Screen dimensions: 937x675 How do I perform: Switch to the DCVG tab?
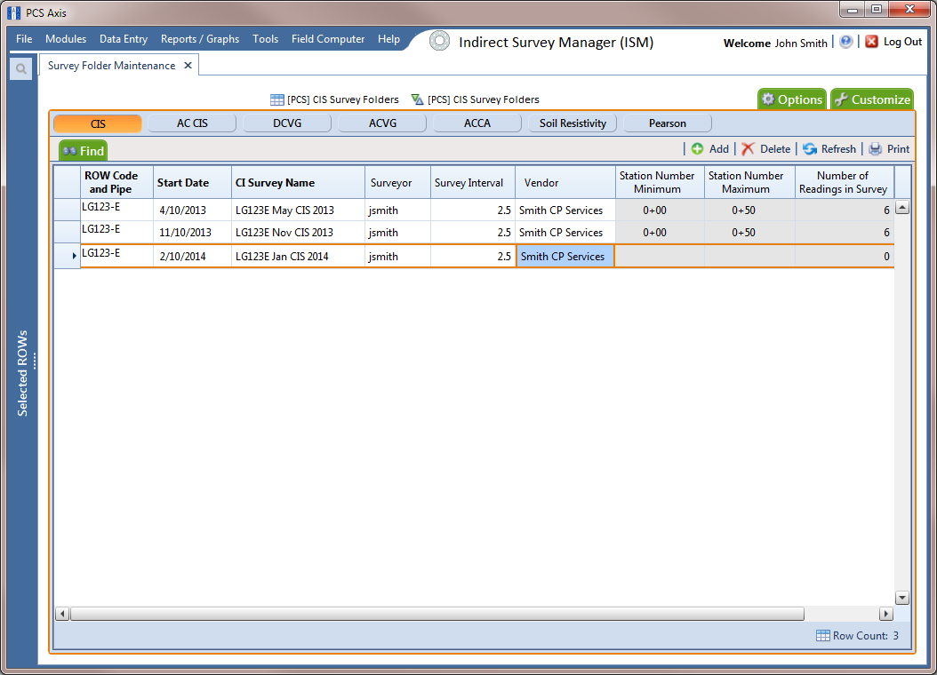click(x=287, y=123)
